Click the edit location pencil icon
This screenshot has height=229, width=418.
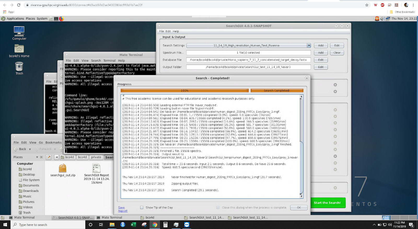[x=49, y=157]
